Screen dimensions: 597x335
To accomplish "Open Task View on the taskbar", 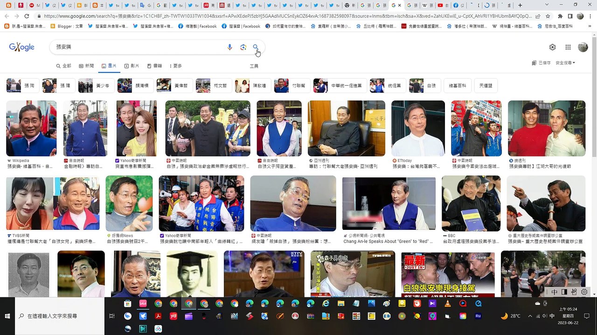I will 111,316.
